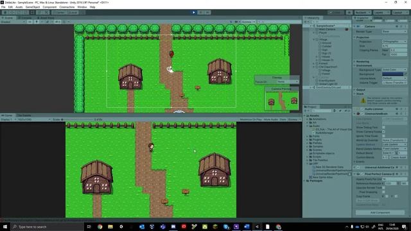Viewport: 411px width, 231px height.
Task: Select Main Camera in Hierarchy
Action: 327,30
